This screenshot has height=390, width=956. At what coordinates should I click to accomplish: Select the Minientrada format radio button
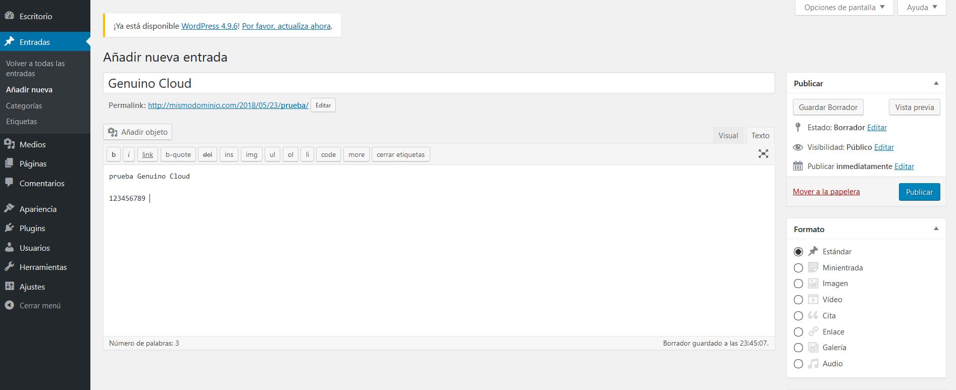[x=798, y=267]
